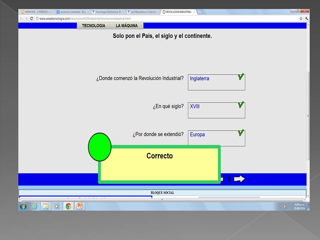320x240 pixels.
Task: Open the TECNOLOGIA menu item
Action: (93, 26)
